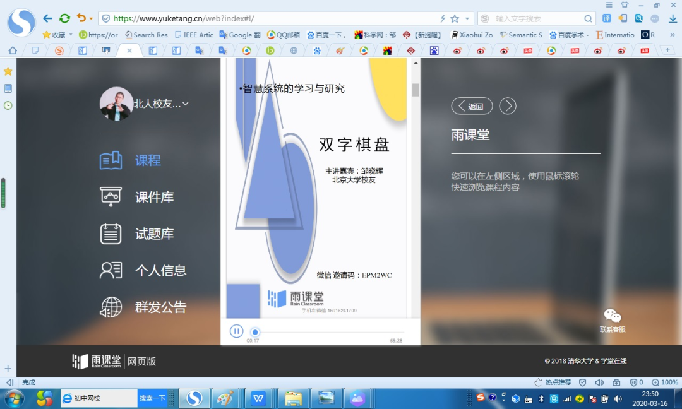This screenshot has width=682, height=409.
Task: Click the system tray volume icon
Action: (618, 398)
